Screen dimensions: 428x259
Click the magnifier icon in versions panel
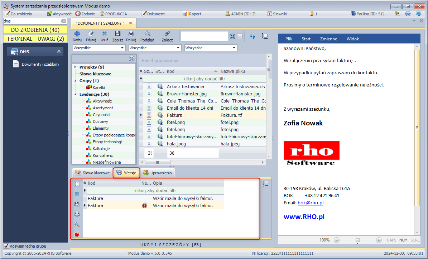click(x=77, y=224)
